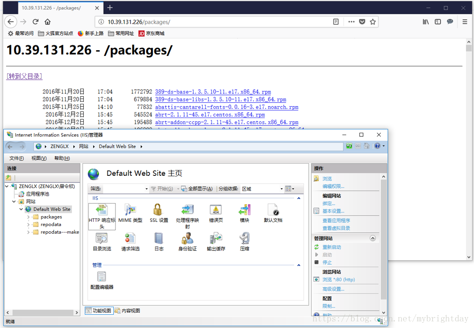
Task: Open the 文件(F) menu
Action: pyautogui.click(x=16, y=158)
